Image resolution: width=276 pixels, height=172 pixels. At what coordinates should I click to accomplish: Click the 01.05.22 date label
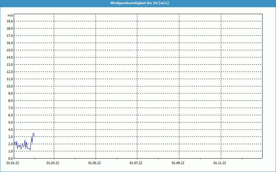(x=95, y=163)
